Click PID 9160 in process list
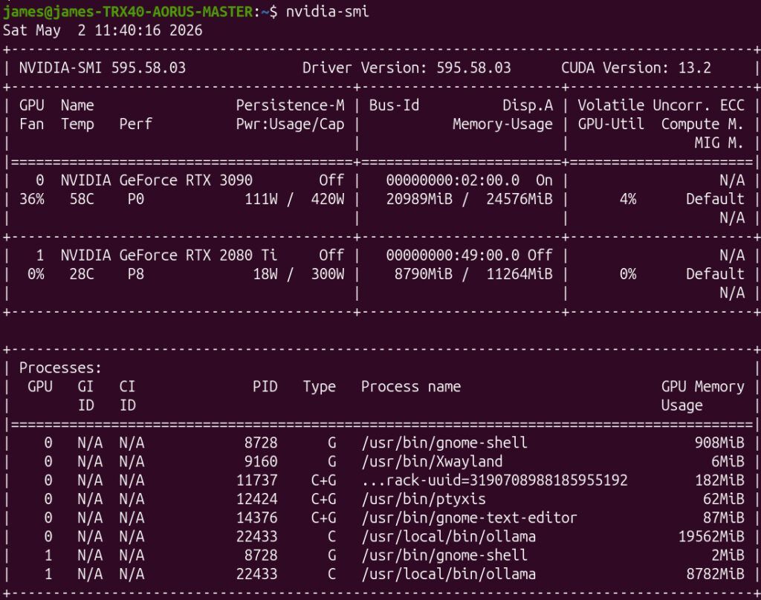 tap(261, 462)
